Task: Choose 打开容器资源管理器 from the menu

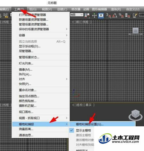Action: pyautogui.click(x=41, y=15)
